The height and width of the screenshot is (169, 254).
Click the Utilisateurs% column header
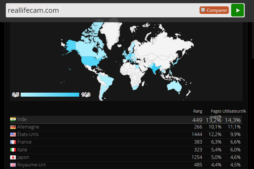[x=234, y=111]
